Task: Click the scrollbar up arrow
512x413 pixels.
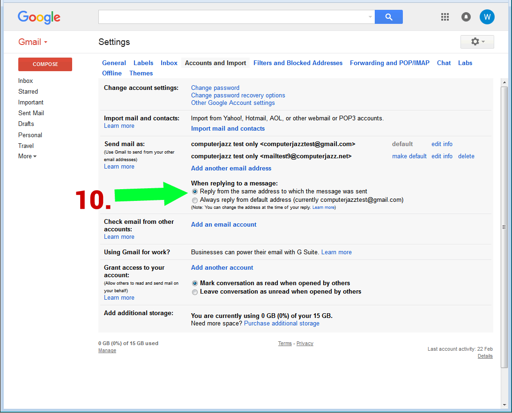Action: (x=504, y=82)
